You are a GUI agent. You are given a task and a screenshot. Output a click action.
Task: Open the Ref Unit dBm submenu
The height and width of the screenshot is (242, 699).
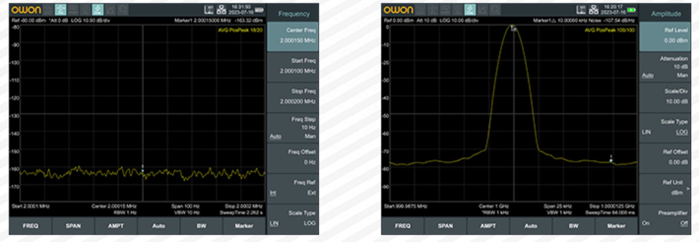[x=665, y=188]
